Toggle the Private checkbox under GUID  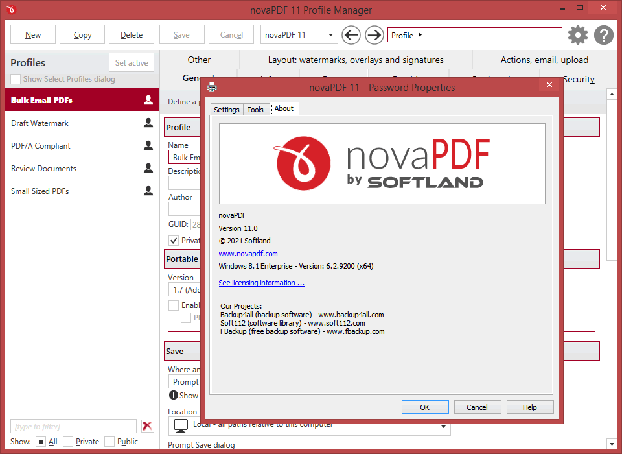click(174, 241)
